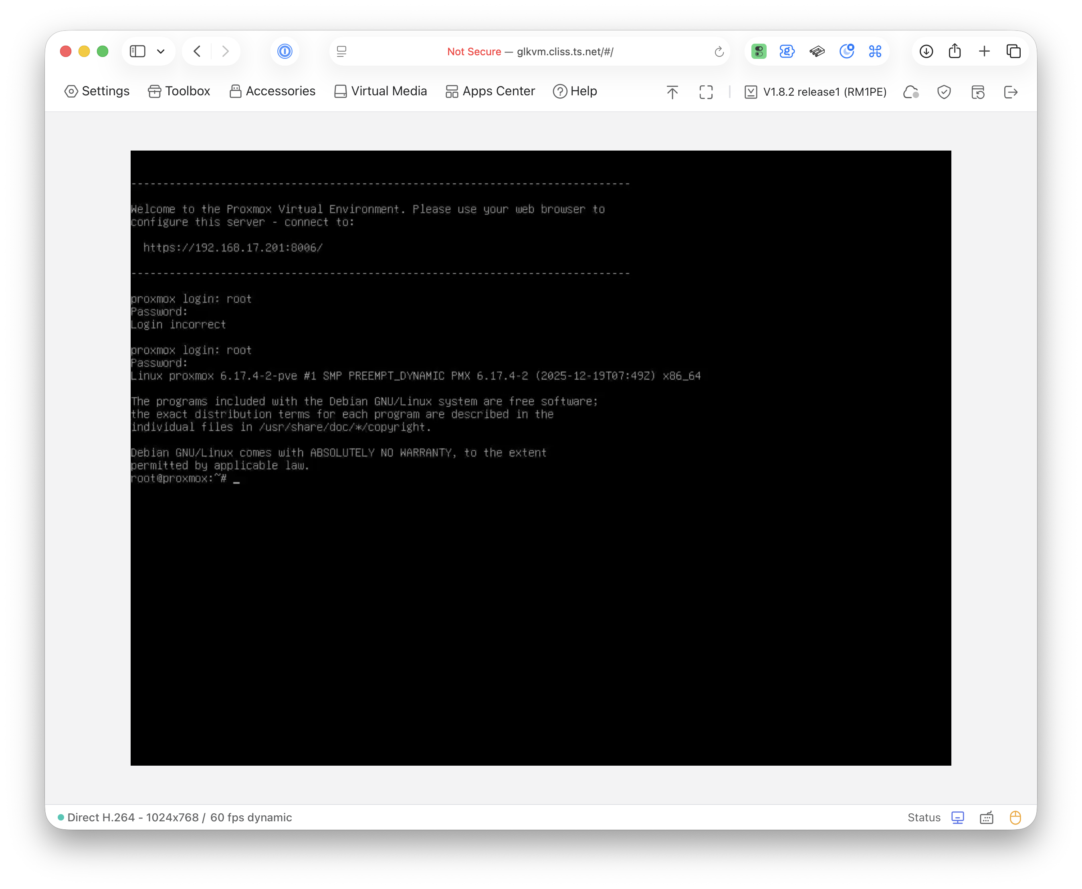Click the hide toolbar up-arrow icon
This screenshot has height=889, width=1082.
click(672, 92)
